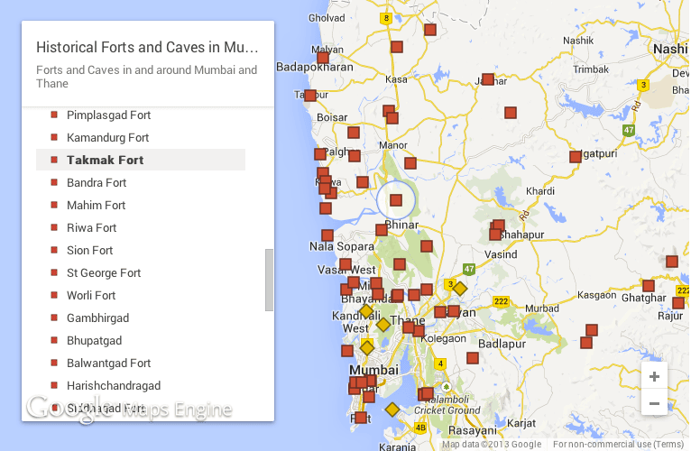Click the red marker icon beside Sion Fort

[x=54, y=251]
